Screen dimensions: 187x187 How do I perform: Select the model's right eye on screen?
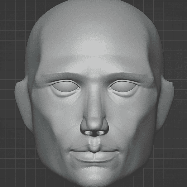click(123, 86)
